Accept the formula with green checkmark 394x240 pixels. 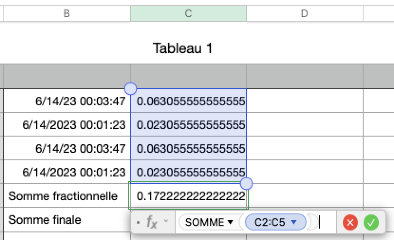click(371, 222)
